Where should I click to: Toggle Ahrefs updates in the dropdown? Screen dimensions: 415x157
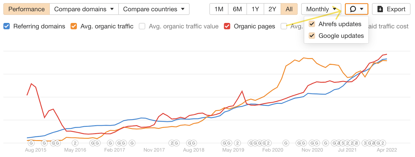(x=312, y=24)
